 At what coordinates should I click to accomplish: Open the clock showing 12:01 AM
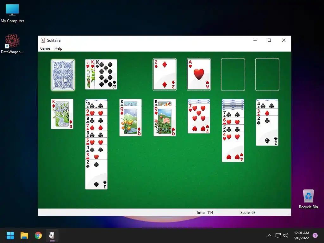pos(301,235)
